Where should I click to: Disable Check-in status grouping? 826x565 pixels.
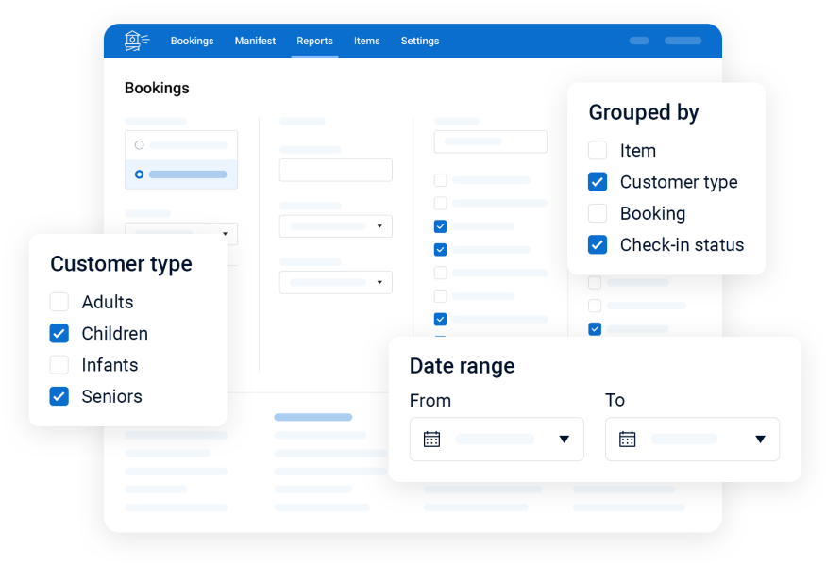(x=597, y=244)
